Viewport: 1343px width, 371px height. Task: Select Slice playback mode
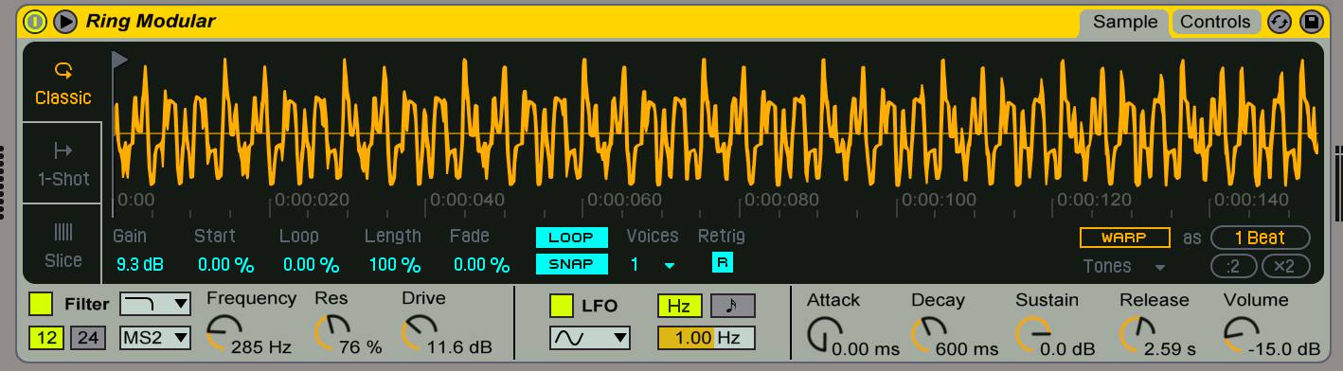tap(63, 244)
